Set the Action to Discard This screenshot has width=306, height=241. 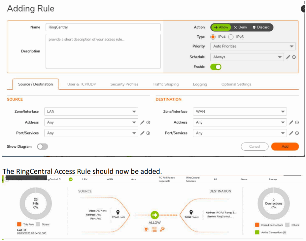(x=261, y=27)
